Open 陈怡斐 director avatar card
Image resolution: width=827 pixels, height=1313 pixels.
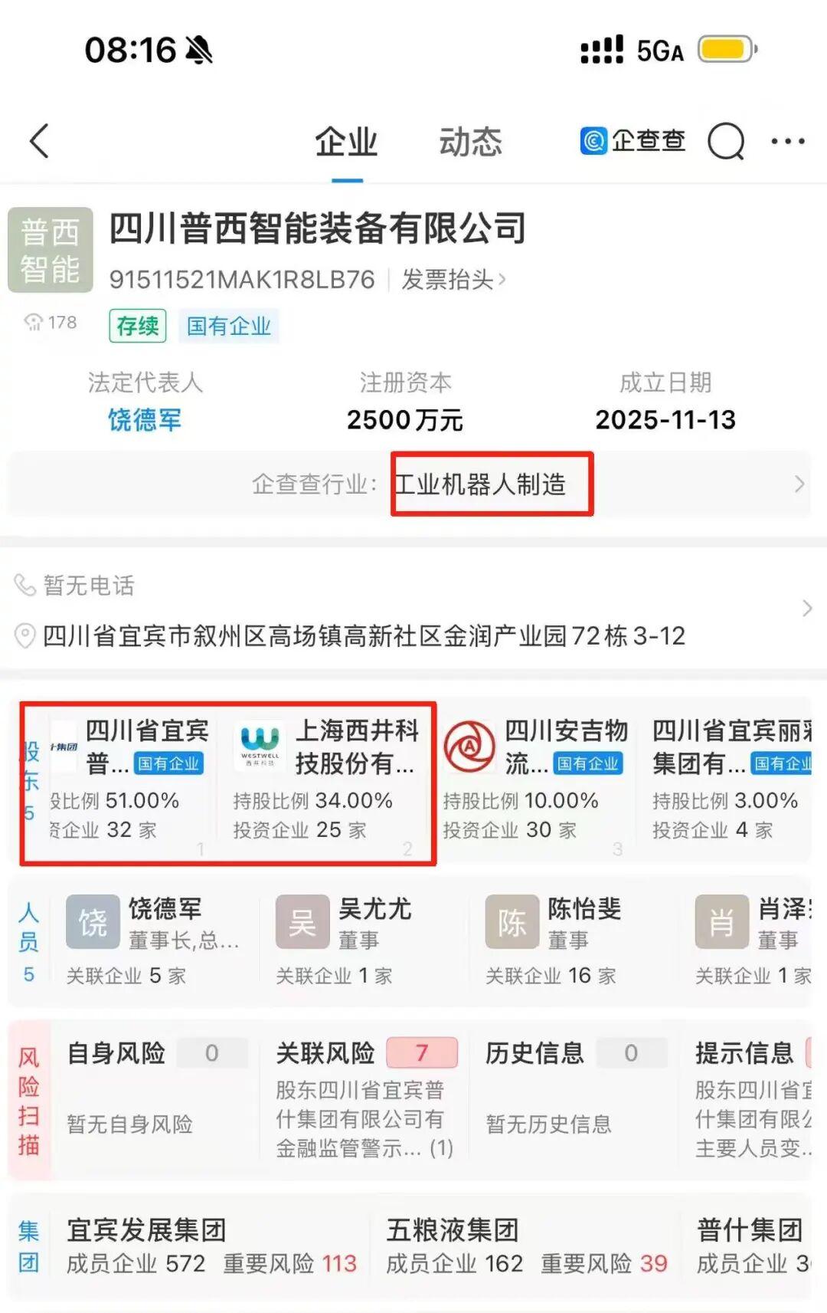[512, 922]
